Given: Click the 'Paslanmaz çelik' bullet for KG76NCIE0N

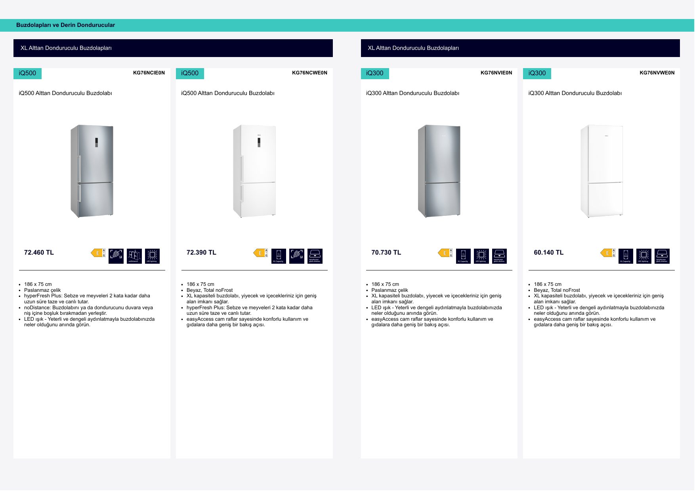Looking at the screenshot, I should coord(42,290).
